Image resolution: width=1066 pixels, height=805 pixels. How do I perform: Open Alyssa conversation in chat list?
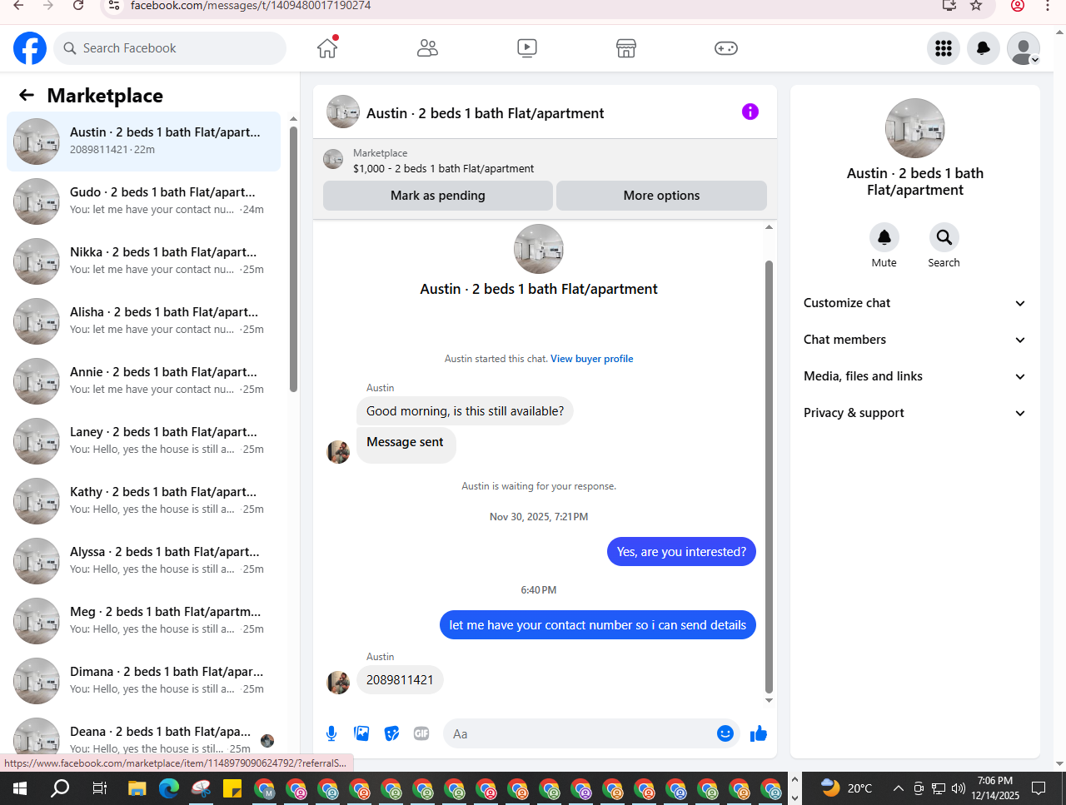143,561
